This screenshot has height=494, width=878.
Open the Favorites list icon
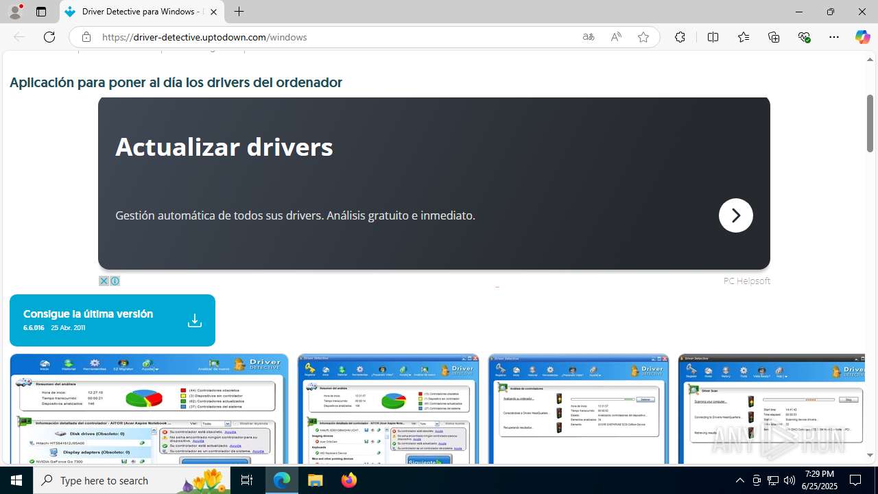[x=744, y=37]
